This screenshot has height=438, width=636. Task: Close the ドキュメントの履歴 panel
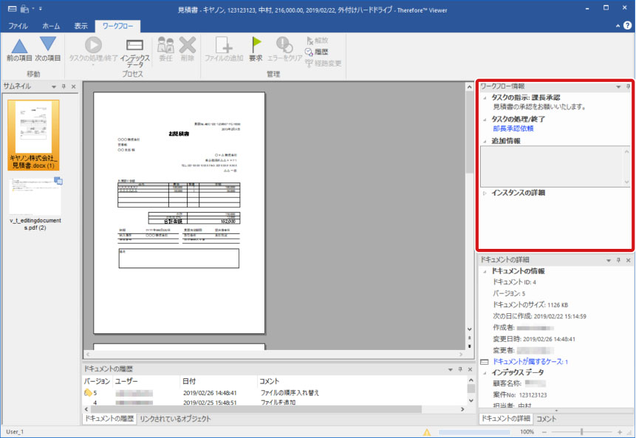(470, 369)
